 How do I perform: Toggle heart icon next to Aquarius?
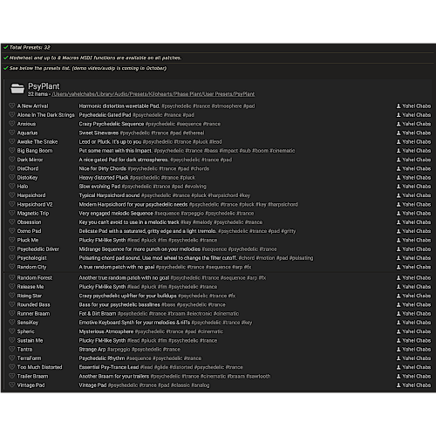12,133
